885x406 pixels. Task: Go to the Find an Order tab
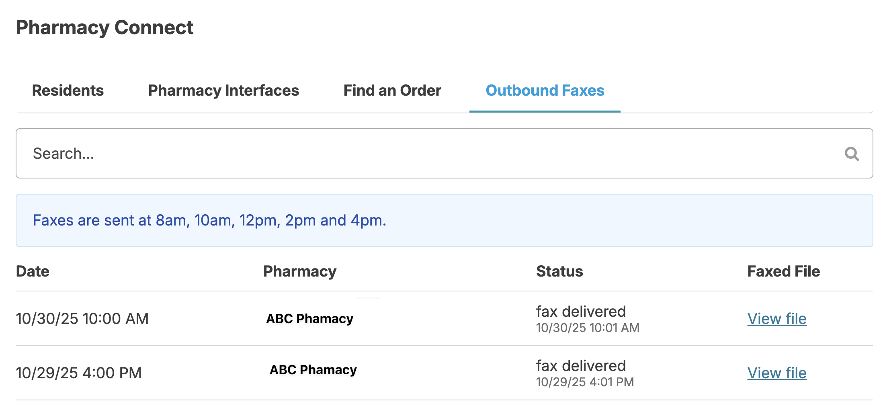pos(392,90)
